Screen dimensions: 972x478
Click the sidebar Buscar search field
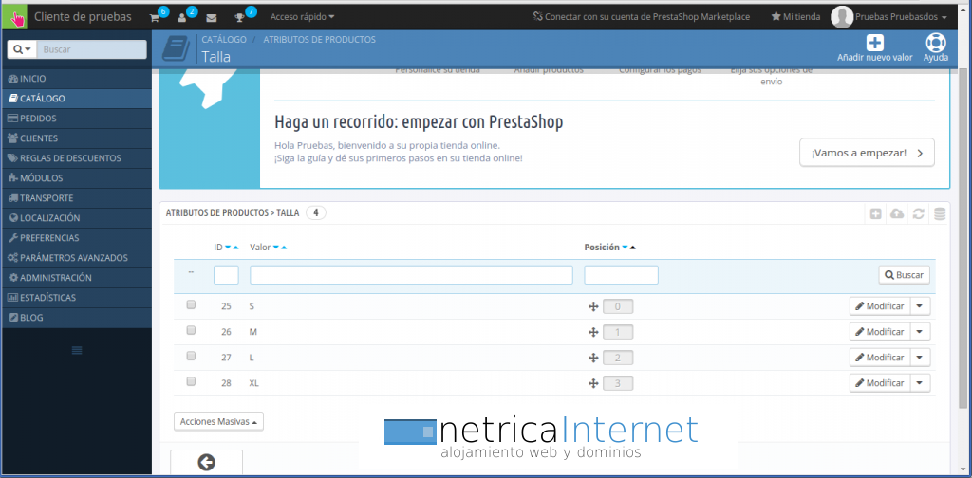[x=92, y=49]
